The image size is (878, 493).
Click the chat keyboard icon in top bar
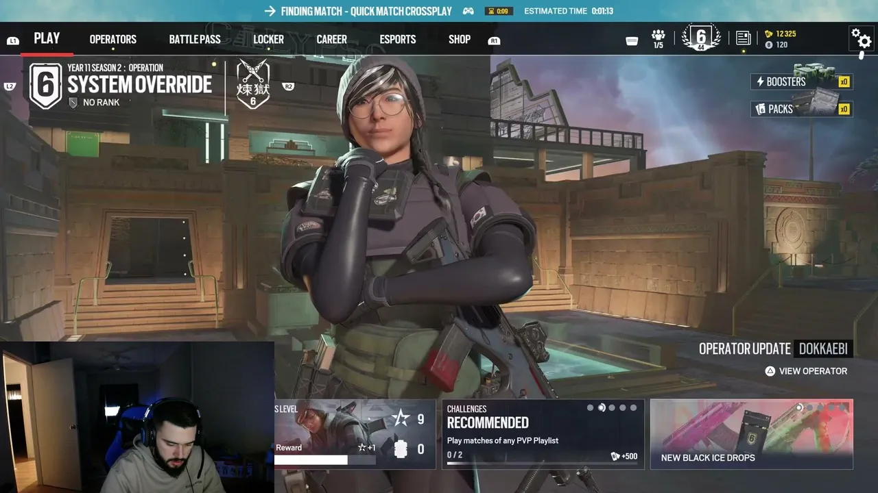(632, 41)
